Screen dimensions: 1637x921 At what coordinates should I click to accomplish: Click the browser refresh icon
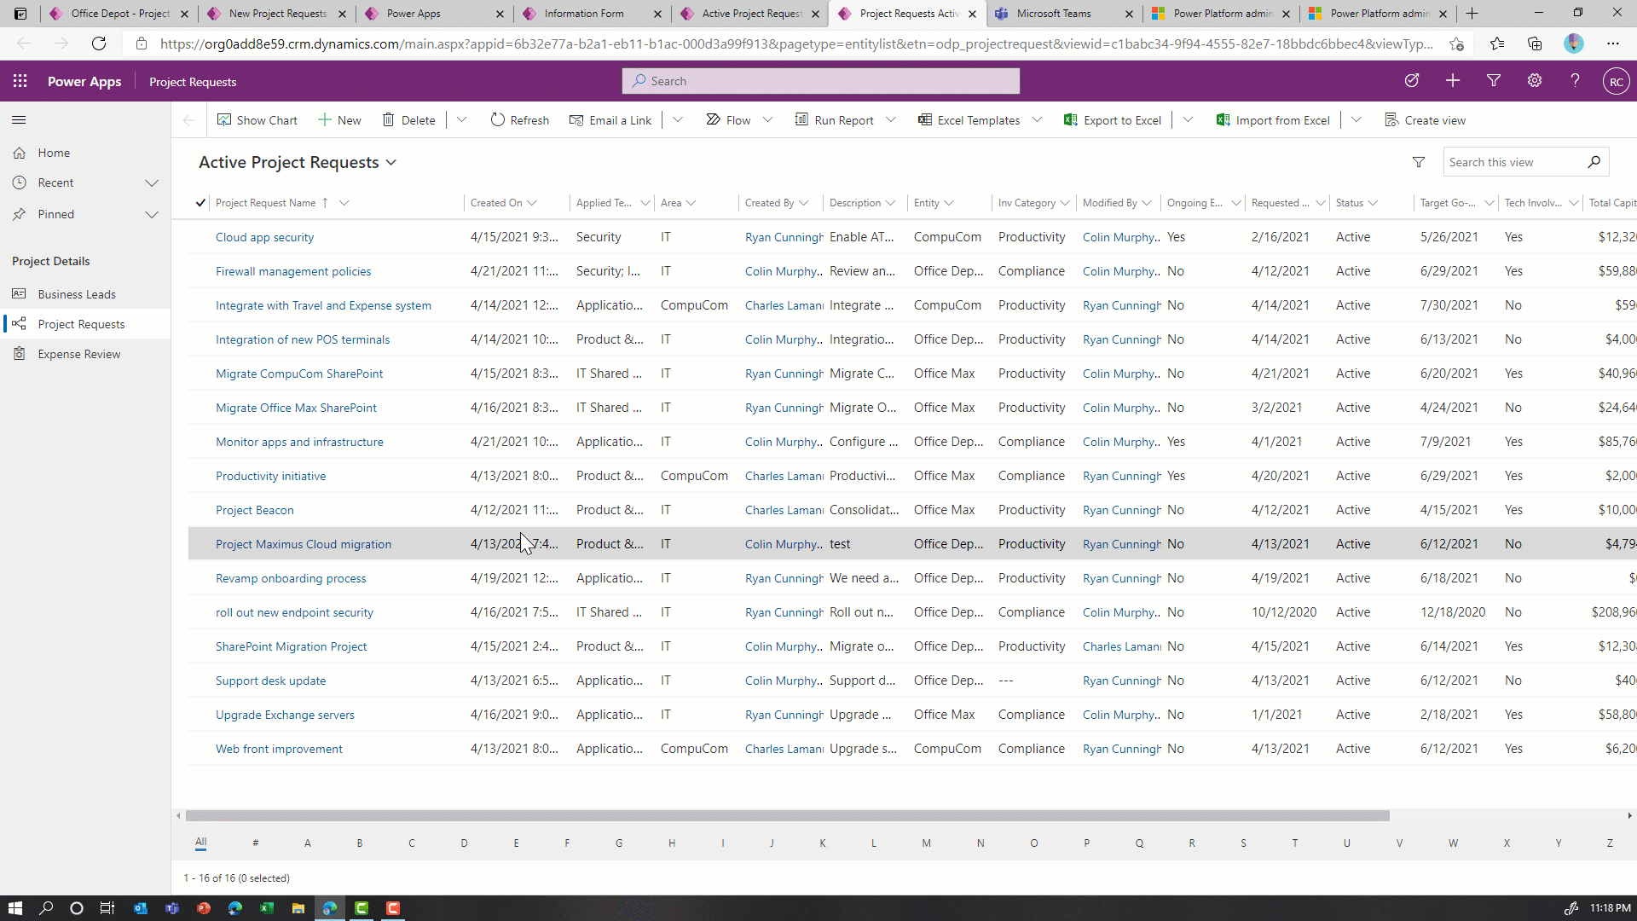pyautogui.click(x=99, y=43)
